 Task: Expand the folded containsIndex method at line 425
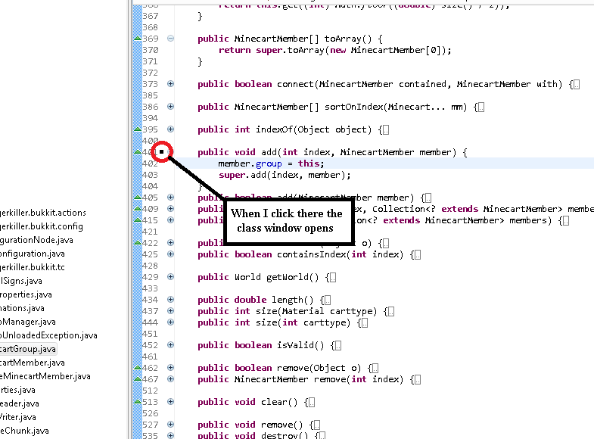click(x=170, y=254)
